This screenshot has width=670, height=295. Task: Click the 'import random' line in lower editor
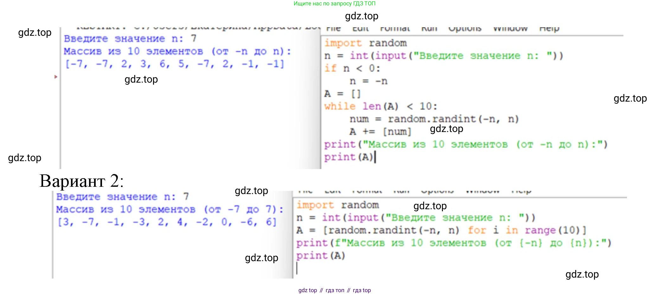click(x=338, y=205)
